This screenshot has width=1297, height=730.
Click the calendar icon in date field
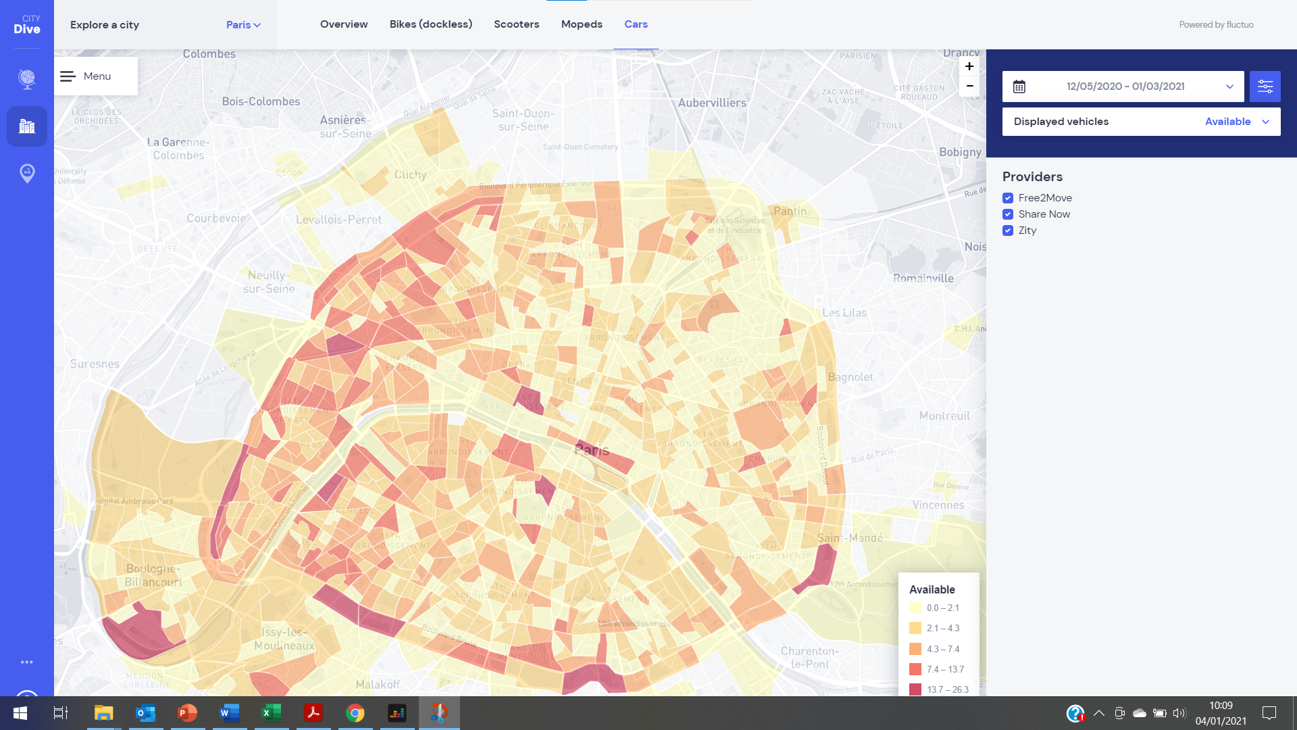tap(1019, 87)
